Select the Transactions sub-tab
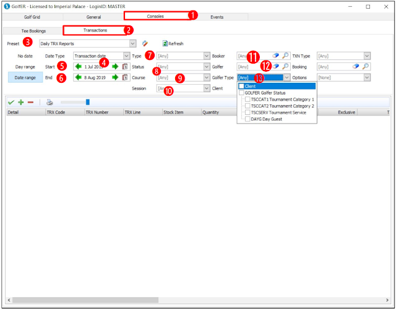 tap(95, 30)
